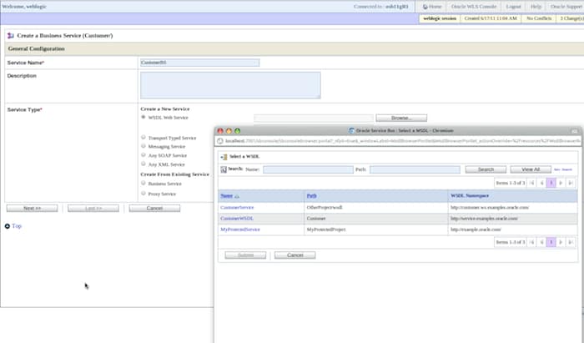The width and height of the screenshot is (584, 343).
Task: Click Logout in the top bar
Action: tap(513, 7)
